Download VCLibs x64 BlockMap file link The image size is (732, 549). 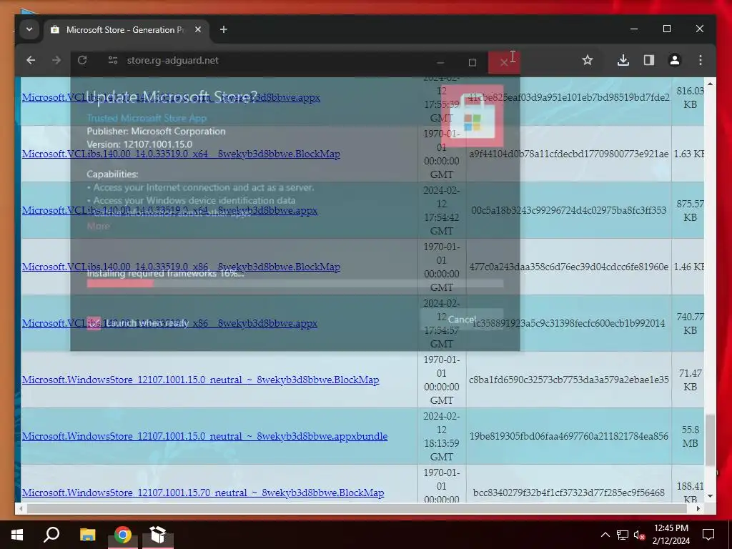coord(181,154)
